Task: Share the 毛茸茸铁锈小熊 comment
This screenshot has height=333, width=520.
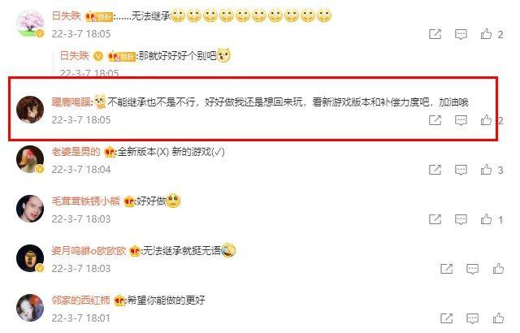Action: tap(435, 219)
